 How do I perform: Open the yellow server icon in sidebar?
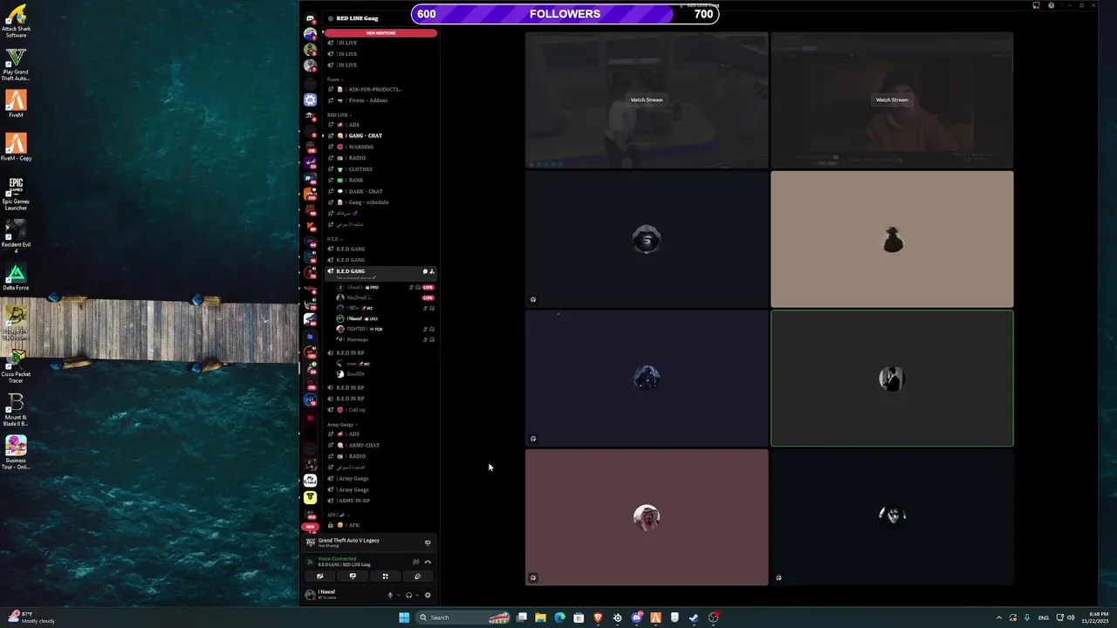(x=310, y=497)
